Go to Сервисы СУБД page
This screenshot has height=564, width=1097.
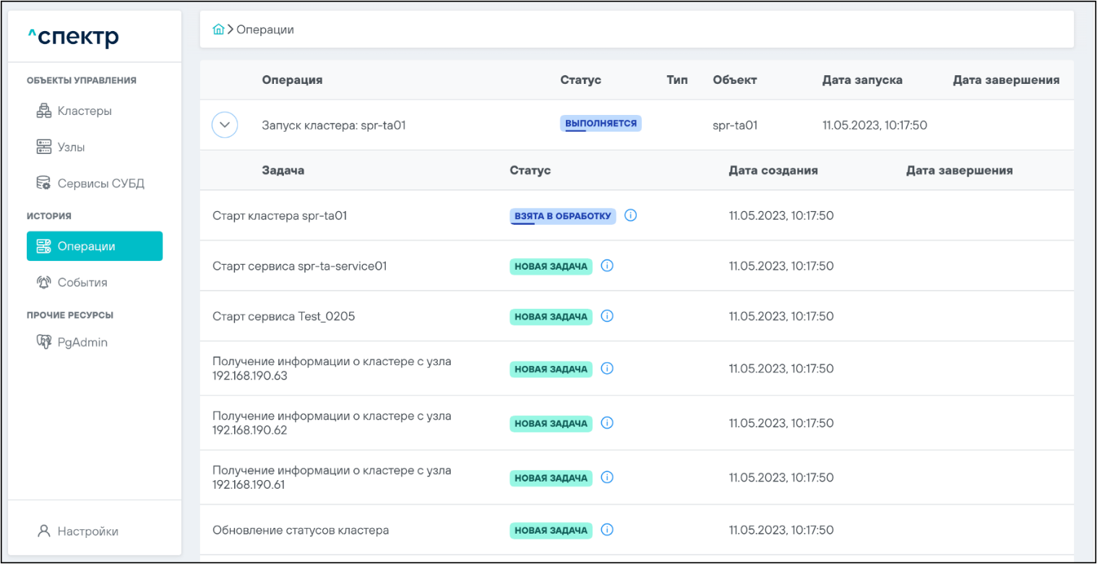tap(100, 184)
